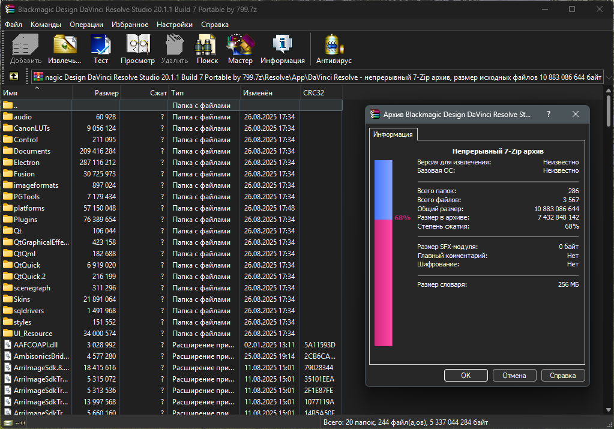This screenshot has width=614, height=429.
Task: Select the Информация tab in dialog
Action: (393, 134)
